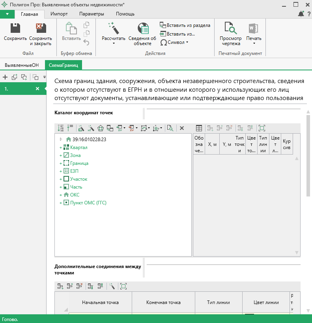
Task: Click Сохранить и закрыть icon
Action: coord(40,28)
